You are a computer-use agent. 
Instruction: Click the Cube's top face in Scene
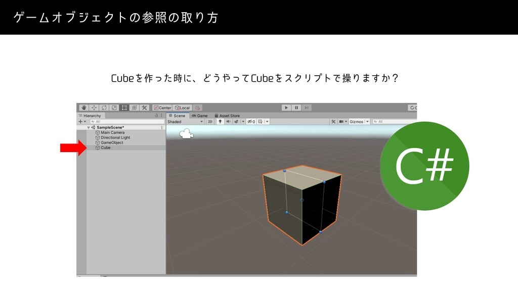point(303,177)
